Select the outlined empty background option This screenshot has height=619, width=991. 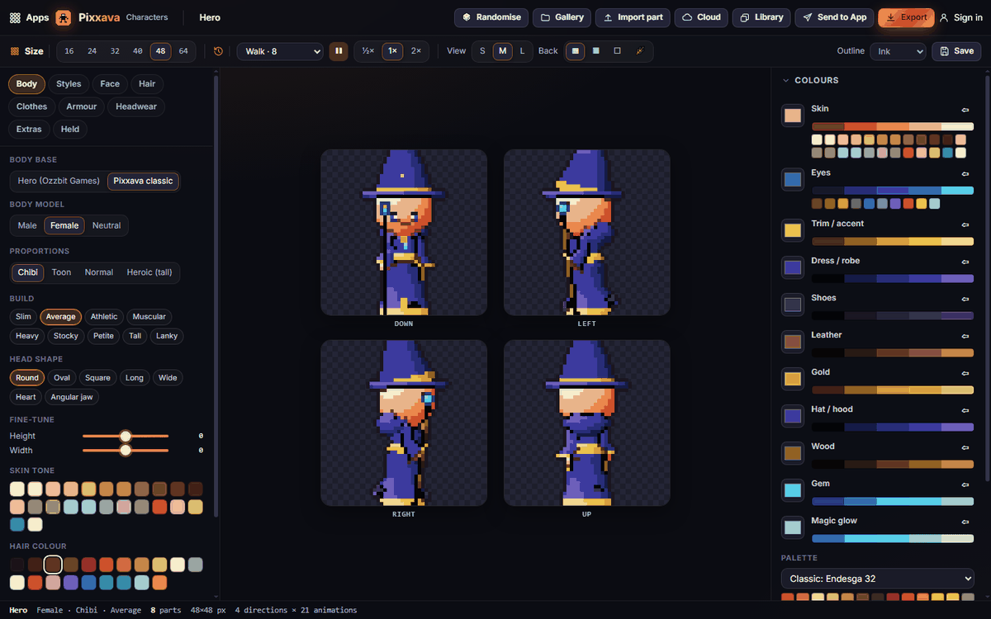[x=617, y=51]
